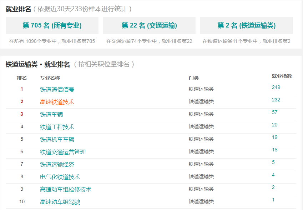Screen dimensions: 303x210
Task: Open the 铁道车辆 major link
Action: pos(51,115)
